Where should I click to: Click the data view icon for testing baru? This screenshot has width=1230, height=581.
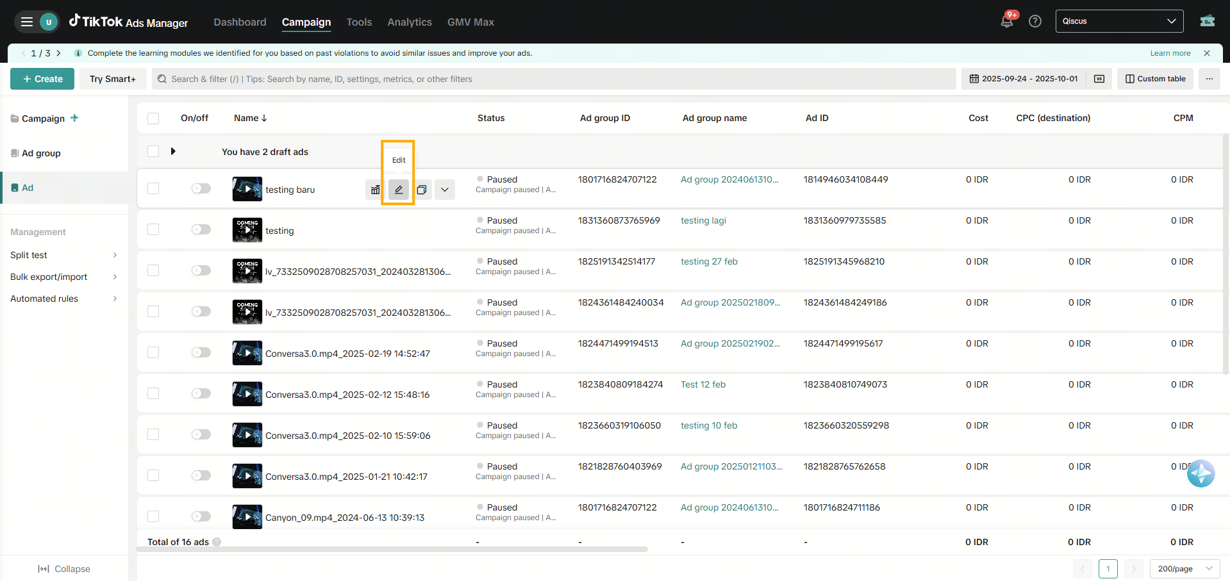click(376, 190)
